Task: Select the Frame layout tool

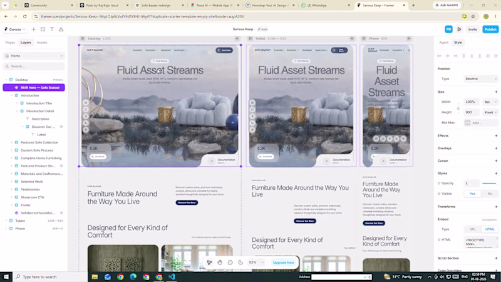Action: click(43, 29)
